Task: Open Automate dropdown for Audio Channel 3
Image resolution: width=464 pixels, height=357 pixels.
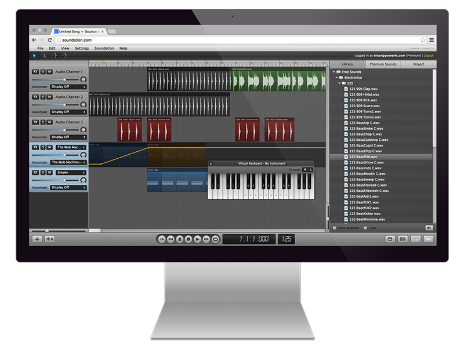Action: (x=68, y=137)
